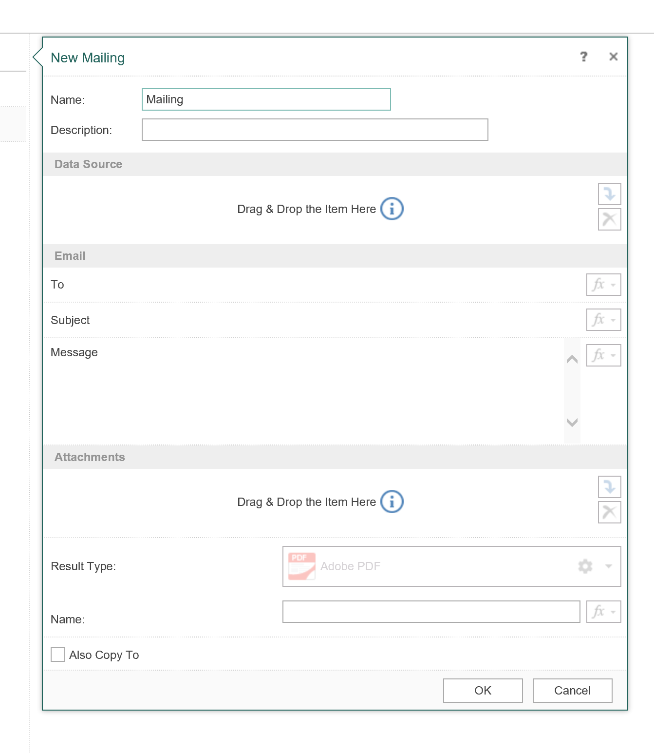Click the Attachments remove icon
The image size is (654, 753).
coord(609,512)
